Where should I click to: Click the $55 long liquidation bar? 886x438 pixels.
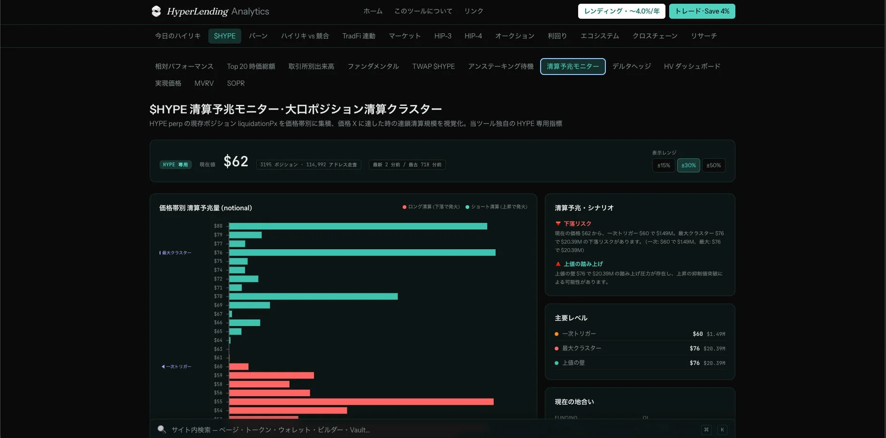point(361,402)
